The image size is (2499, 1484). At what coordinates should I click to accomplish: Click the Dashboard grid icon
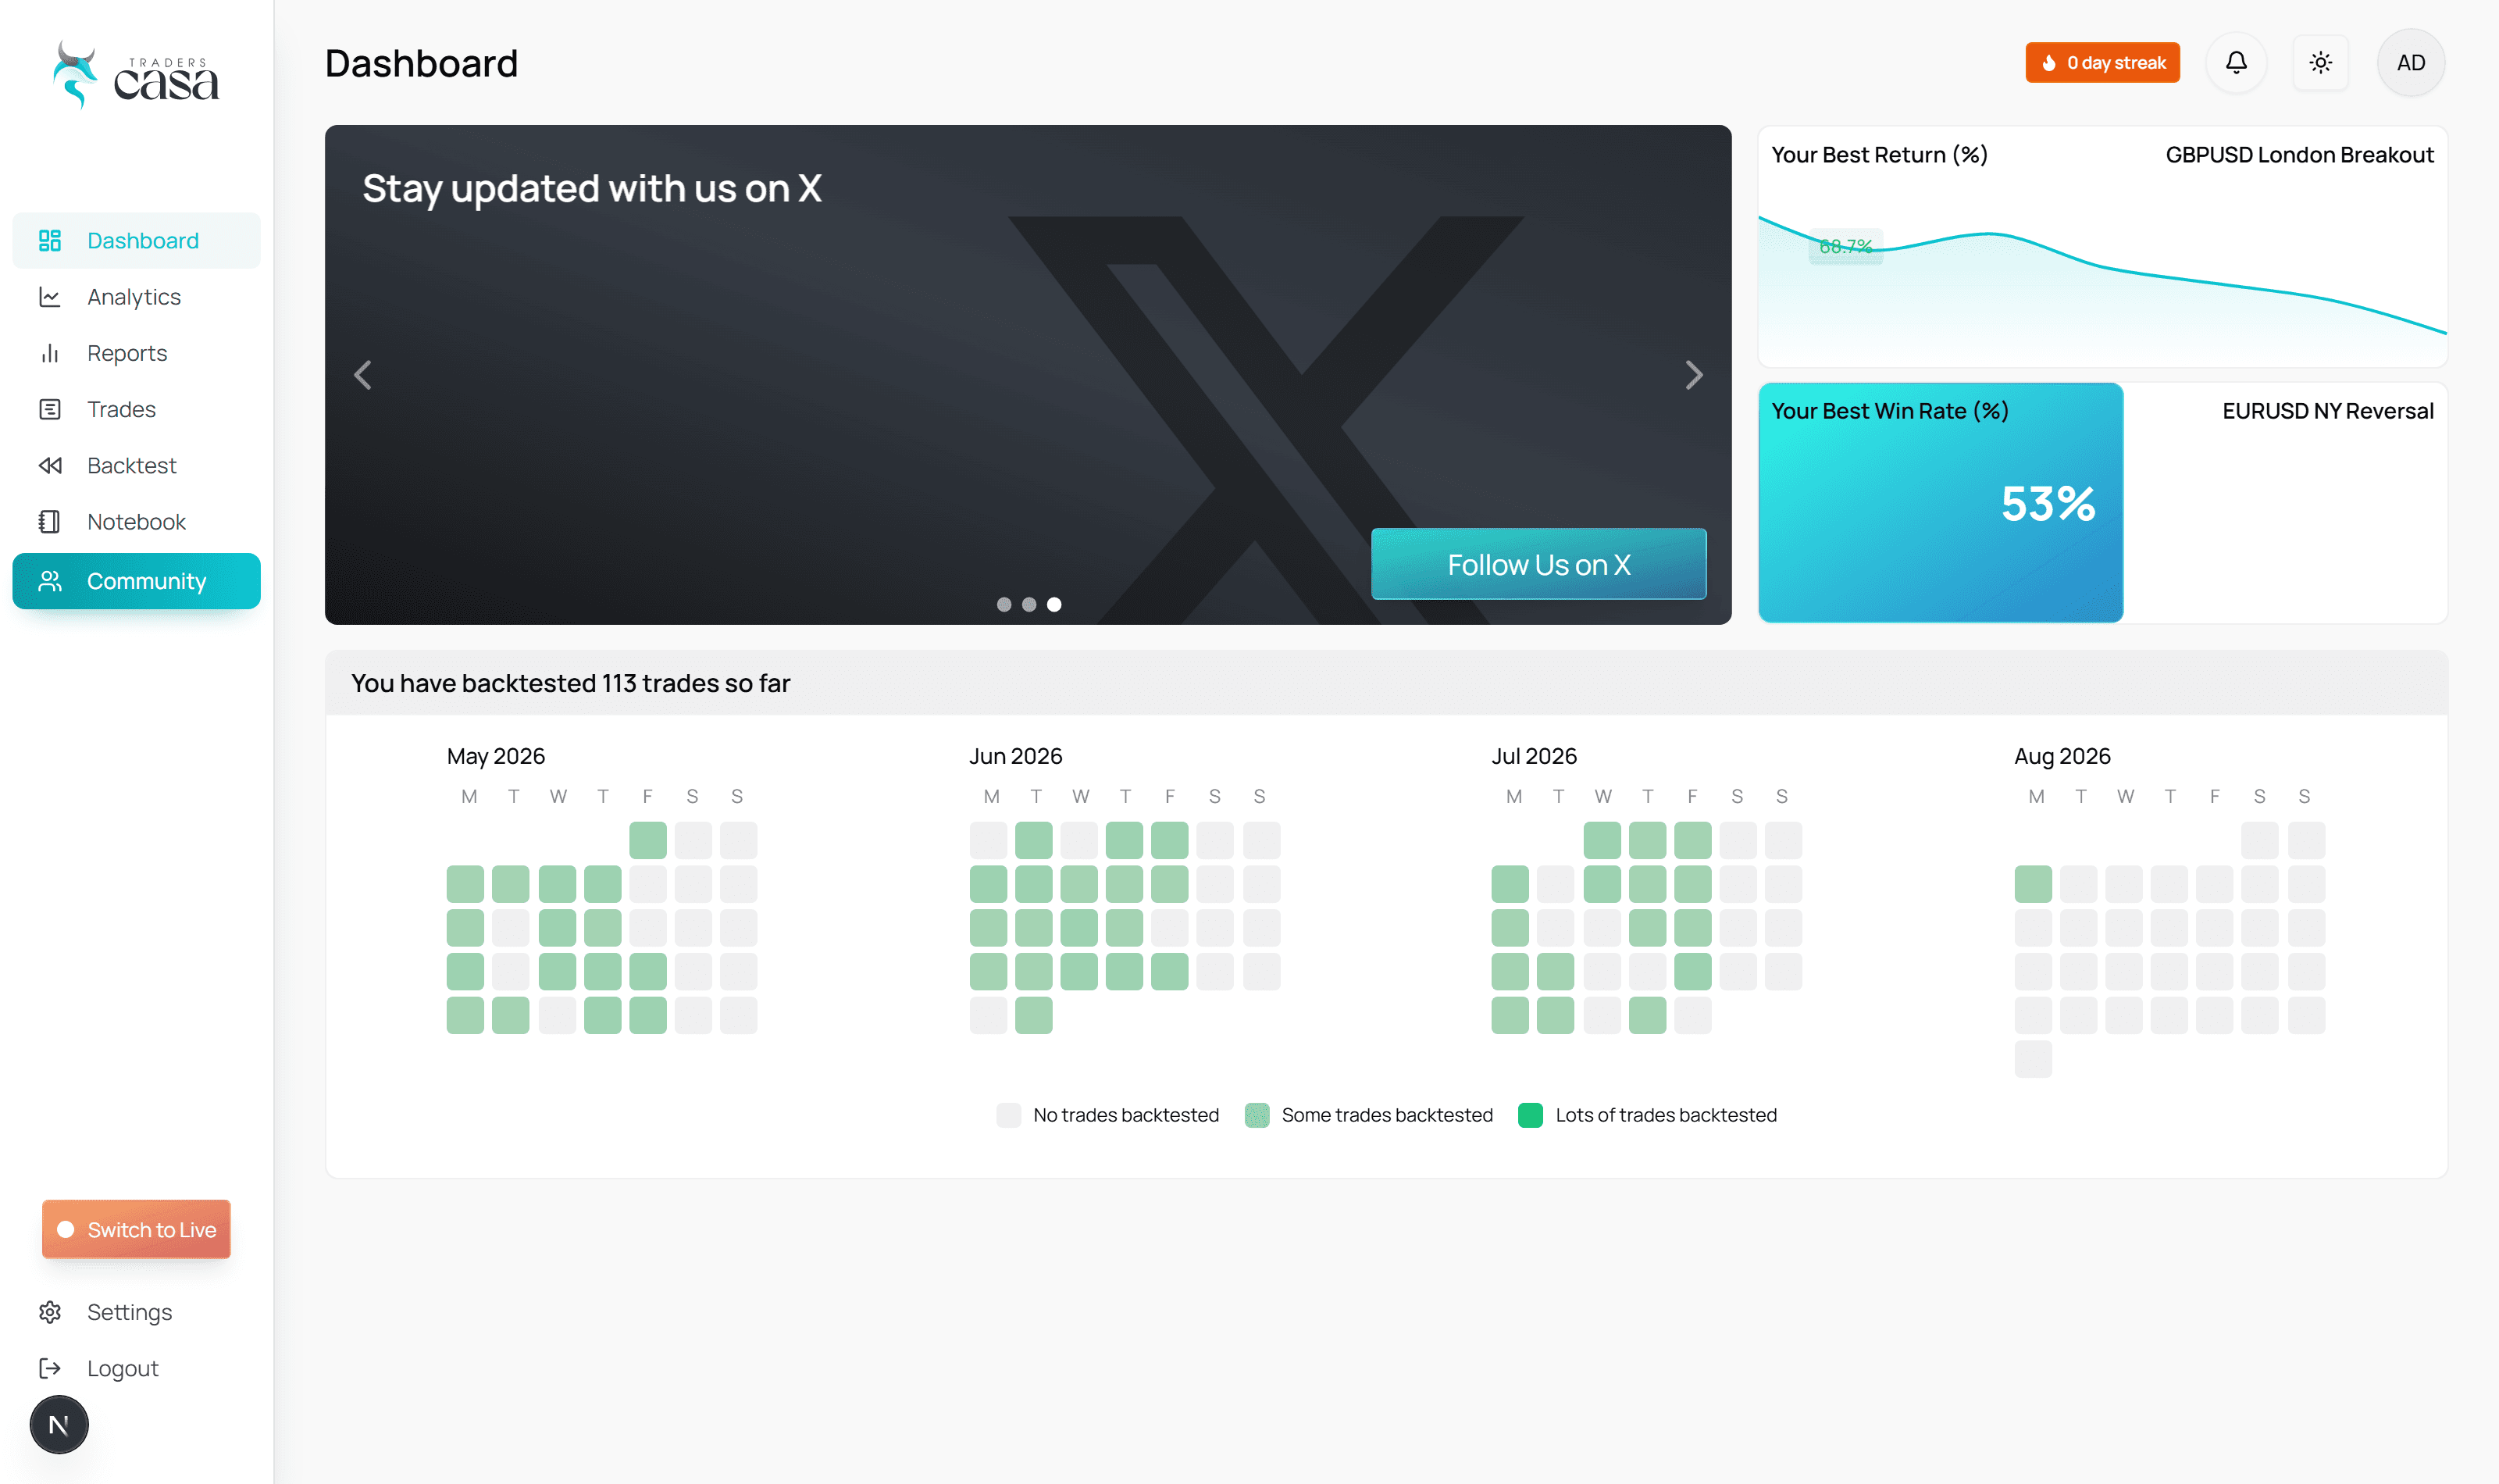(x=50, y=241)
